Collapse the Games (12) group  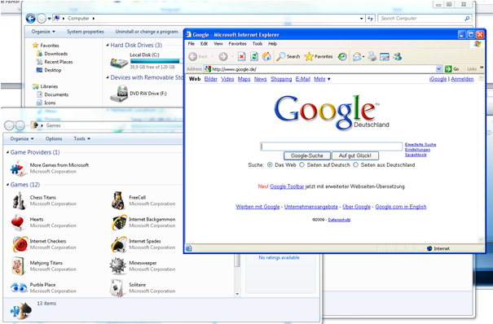[x=7, y=185]
